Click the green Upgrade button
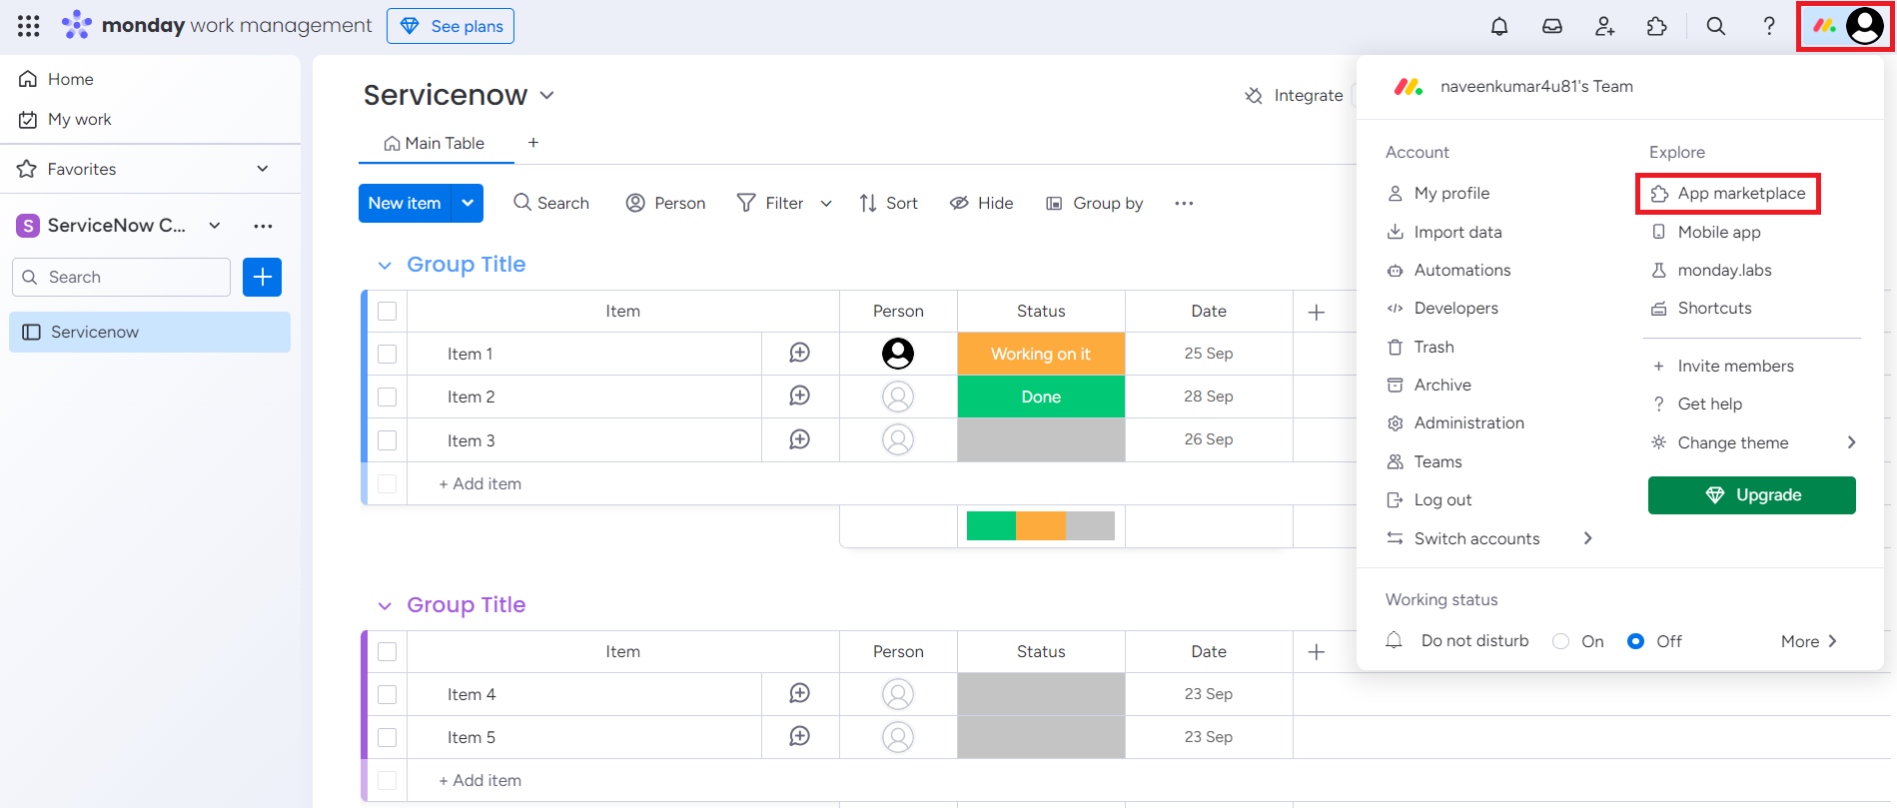The width and height of the screenshot is (1897, 808). [1752, 495]
